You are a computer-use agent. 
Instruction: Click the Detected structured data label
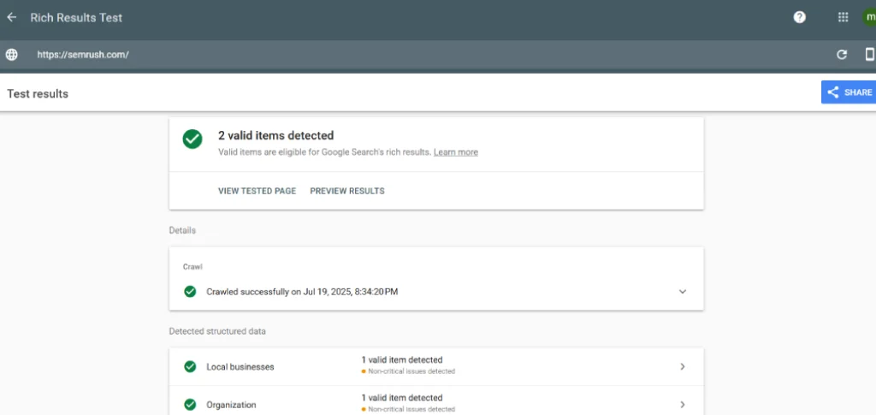pos(217,331)
